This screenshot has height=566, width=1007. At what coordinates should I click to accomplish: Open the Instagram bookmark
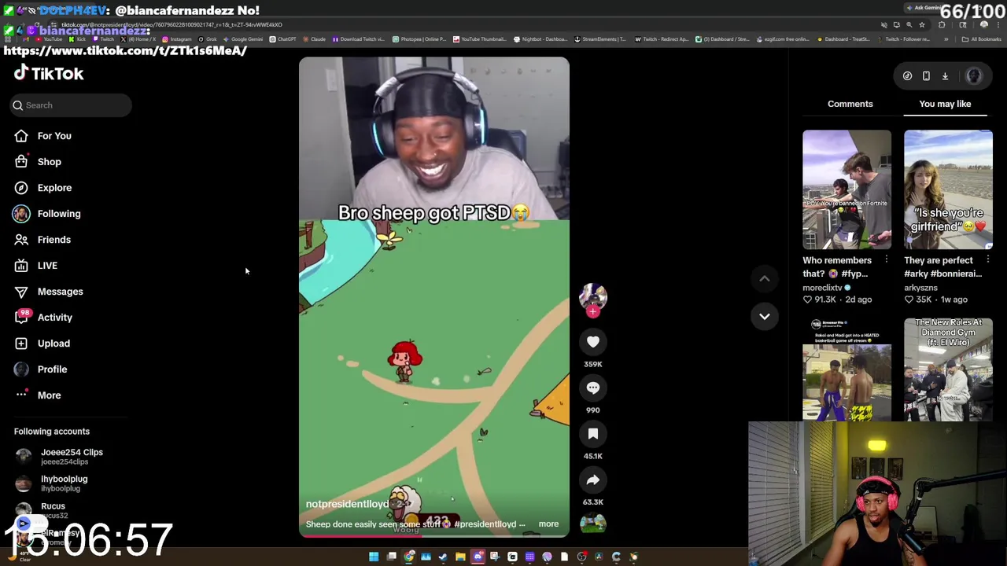(x=175, y=39)
